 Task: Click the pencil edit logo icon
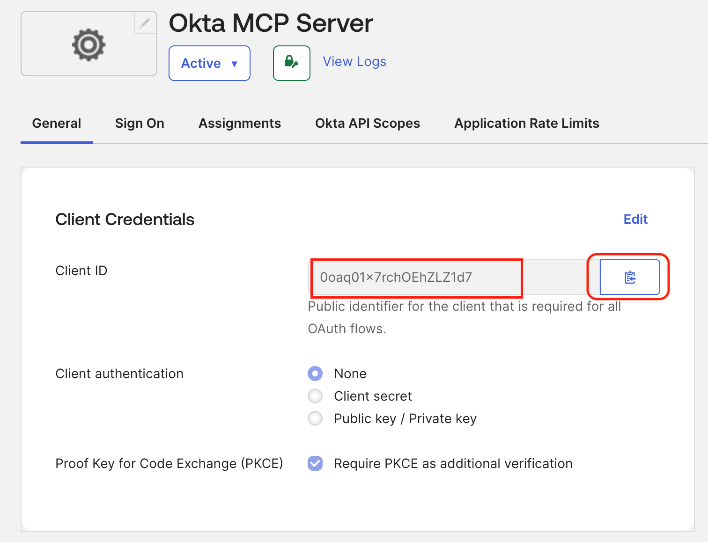pos(145,23)
